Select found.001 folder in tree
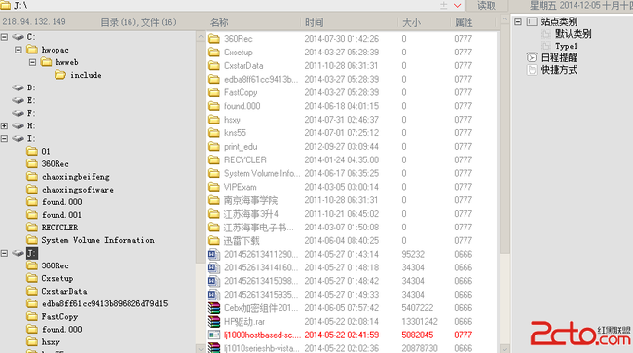 click(61, 215)
